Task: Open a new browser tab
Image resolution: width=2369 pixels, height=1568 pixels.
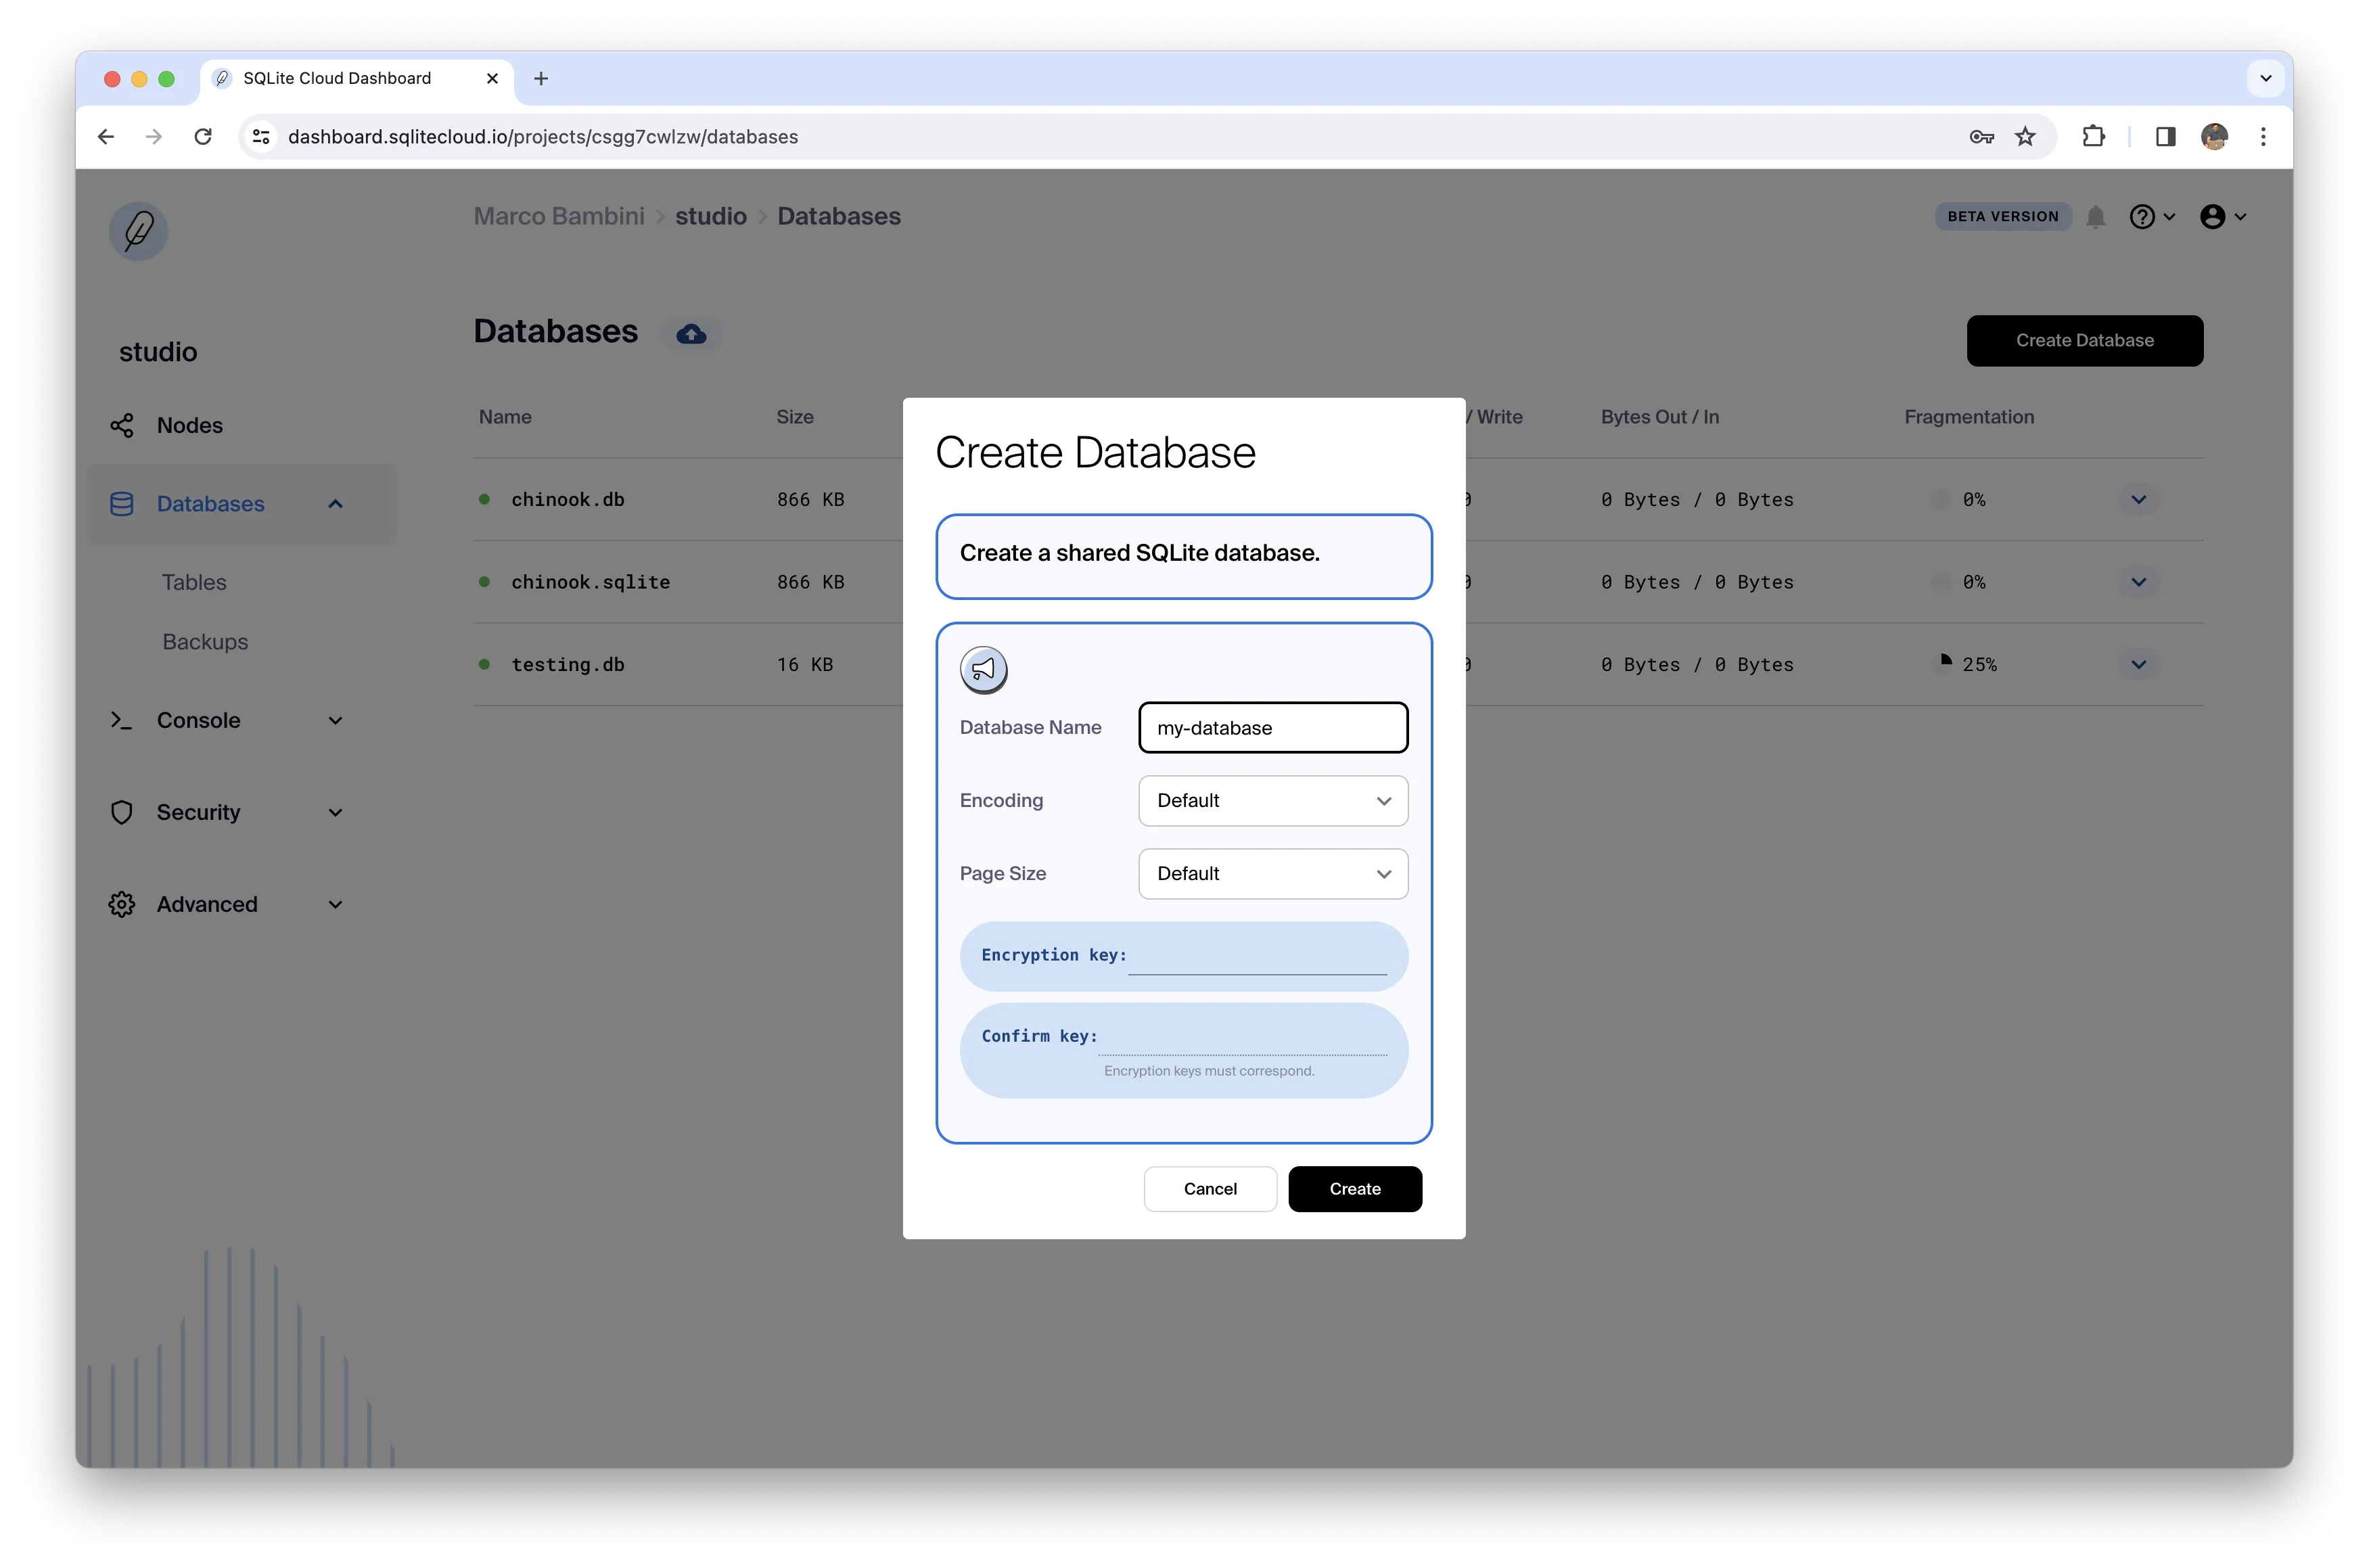Action: 541,79
